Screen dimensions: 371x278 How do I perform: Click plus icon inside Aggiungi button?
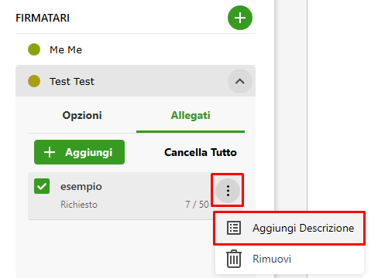pos(50,152)
